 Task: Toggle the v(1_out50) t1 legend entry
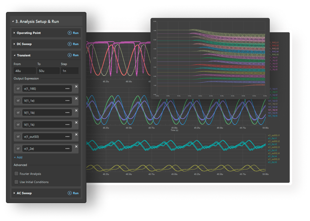(273, 135)
